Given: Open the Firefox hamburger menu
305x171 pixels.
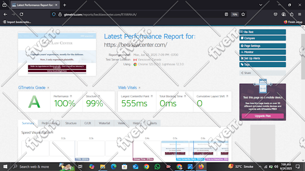Looking at the screenshot, I should pos(300,14).
